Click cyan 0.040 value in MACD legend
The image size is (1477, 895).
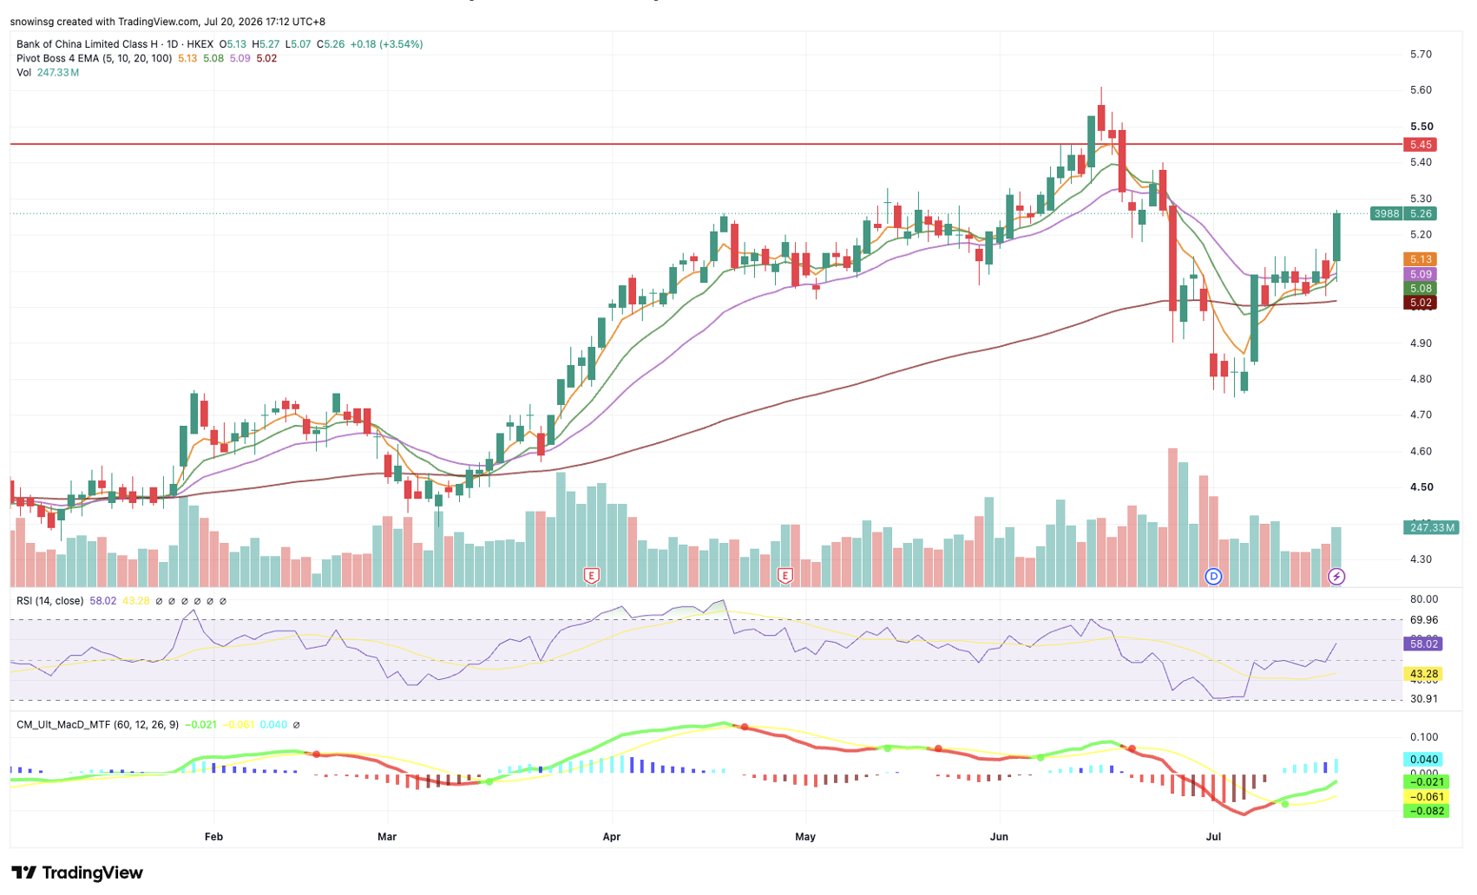pyautogui.click(x=273, y=725)
